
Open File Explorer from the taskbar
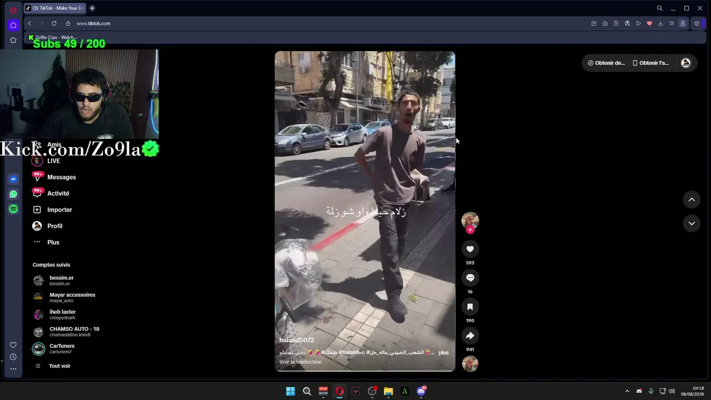[388, 391]
